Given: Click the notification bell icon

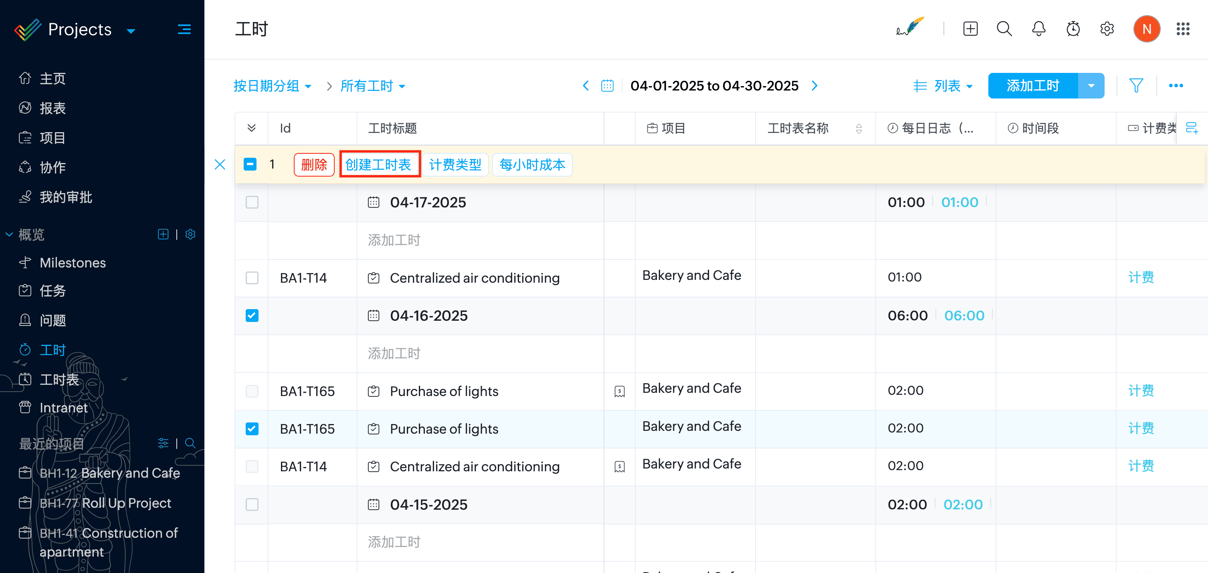Looking at the screenshot, I should (x=1038, y=29).
